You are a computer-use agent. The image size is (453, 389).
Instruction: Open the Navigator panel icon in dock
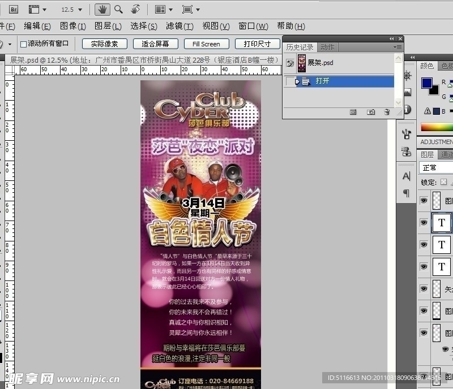coord(407,76)
